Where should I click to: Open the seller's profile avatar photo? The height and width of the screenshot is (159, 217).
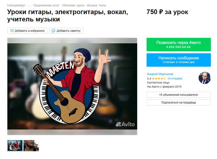click(x=204, y=78)
